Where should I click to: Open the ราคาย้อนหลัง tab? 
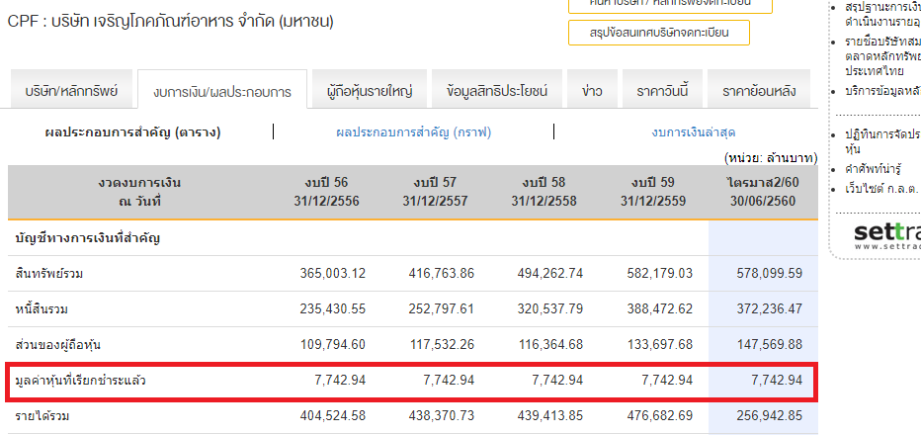pos(760,92)
